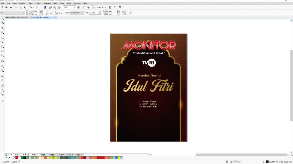Open the A4 page size dropdown
Image resolution: width=293 pixels, height=164 pixels.
(x=23, y=13)
